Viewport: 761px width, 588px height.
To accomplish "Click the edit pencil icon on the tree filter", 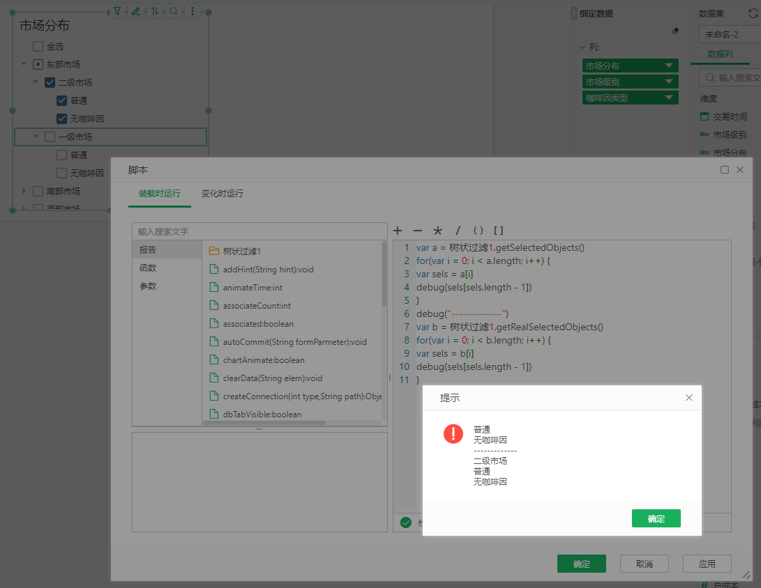I will point(137,10).
